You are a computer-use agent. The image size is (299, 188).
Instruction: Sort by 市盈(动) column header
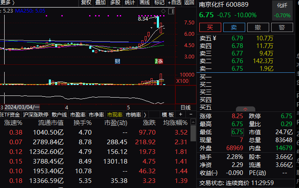pyautogui.click(x=116, y=123)
